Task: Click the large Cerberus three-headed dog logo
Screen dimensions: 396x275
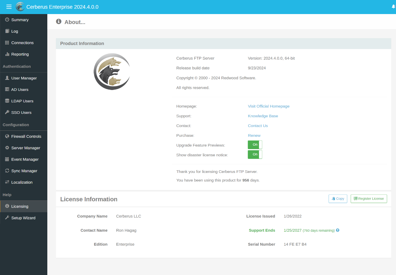Action: [x=112, y=72]
